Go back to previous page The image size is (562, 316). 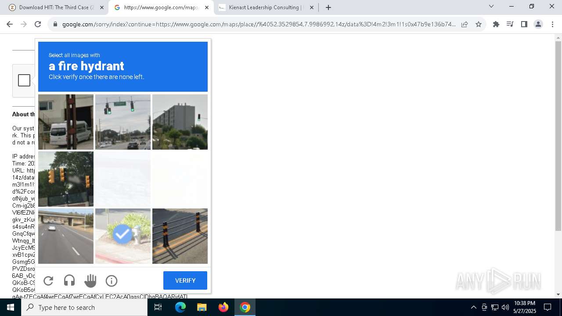pos(10,25)
